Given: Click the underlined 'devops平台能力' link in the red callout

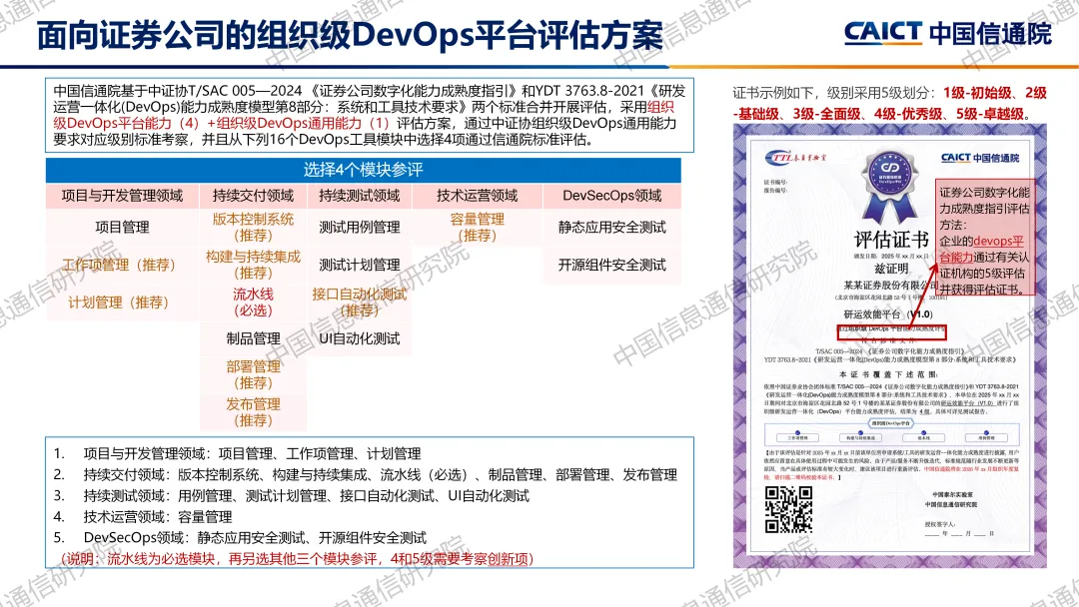Looking at the screenshot, I should (x=981, y=249).
